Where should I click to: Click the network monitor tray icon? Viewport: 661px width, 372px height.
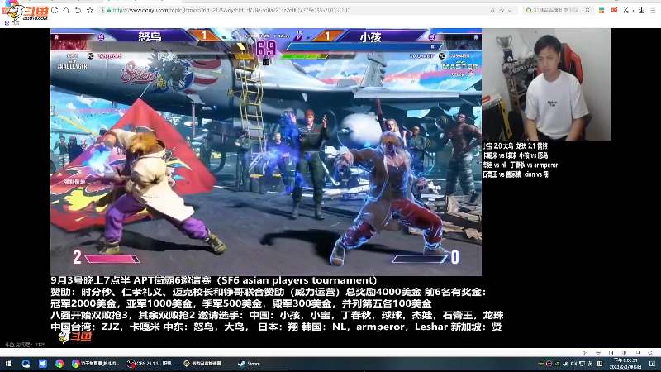click(583, 364)
